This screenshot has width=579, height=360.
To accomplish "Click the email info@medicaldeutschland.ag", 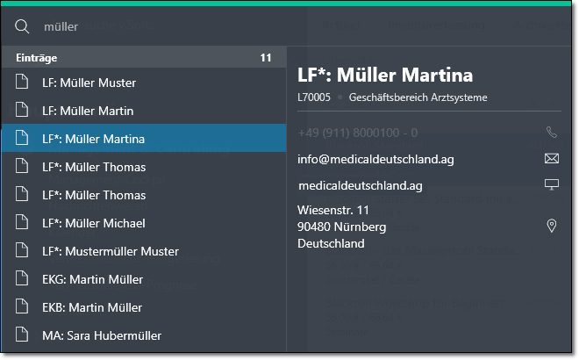I will tap(374, 159).
